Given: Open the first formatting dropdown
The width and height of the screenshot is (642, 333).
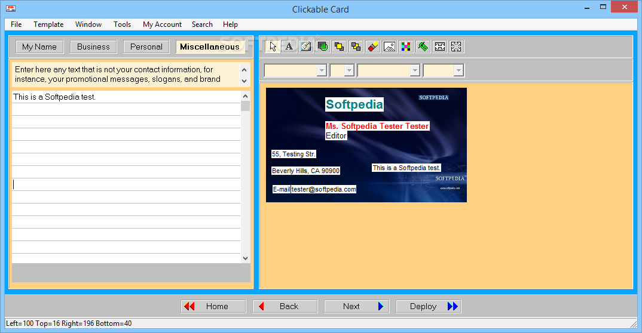Looking at the screenshot, I should (x=295, y=70).
